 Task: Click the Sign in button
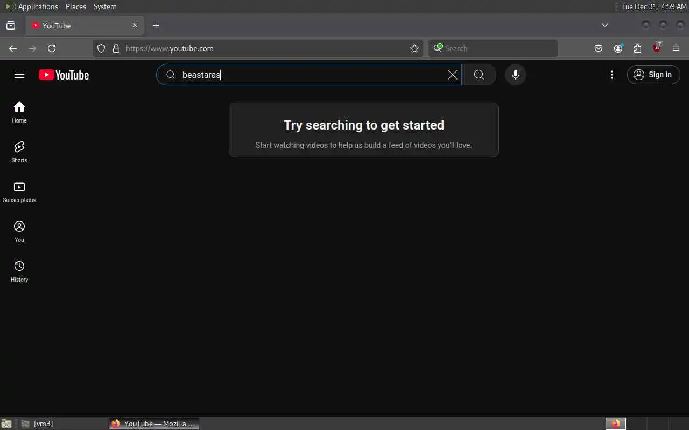tap(653, 75)
